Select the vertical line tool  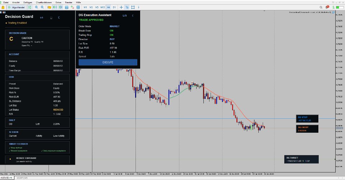[138, 7]
